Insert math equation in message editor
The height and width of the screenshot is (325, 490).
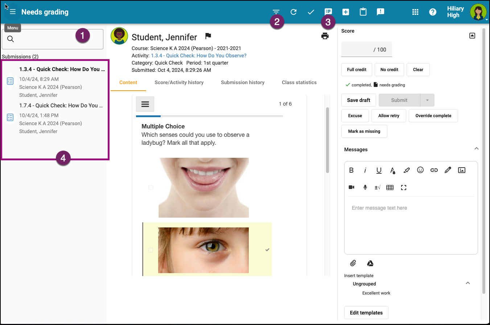point(378,188)
